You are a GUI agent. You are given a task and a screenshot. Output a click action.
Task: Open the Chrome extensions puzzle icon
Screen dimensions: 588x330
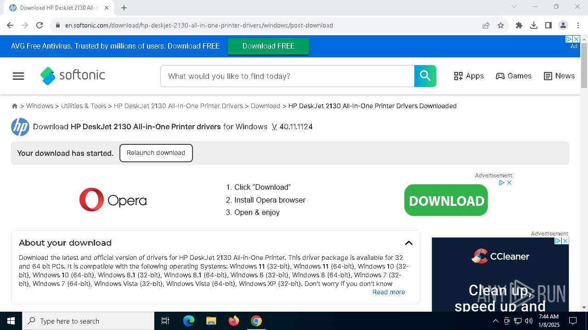click(x=519, y=25)
